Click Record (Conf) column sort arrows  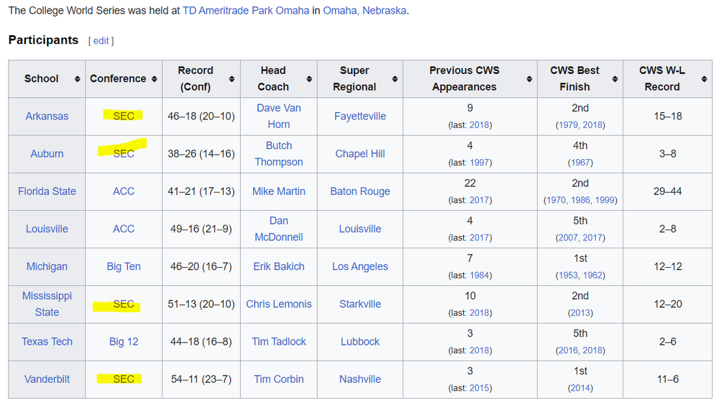coord(232,78)
